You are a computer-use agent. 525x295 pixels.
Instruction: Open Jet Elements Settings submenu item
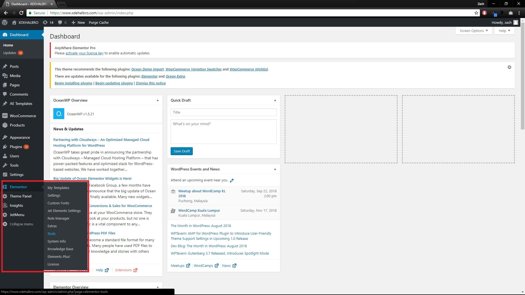(64, 211)
